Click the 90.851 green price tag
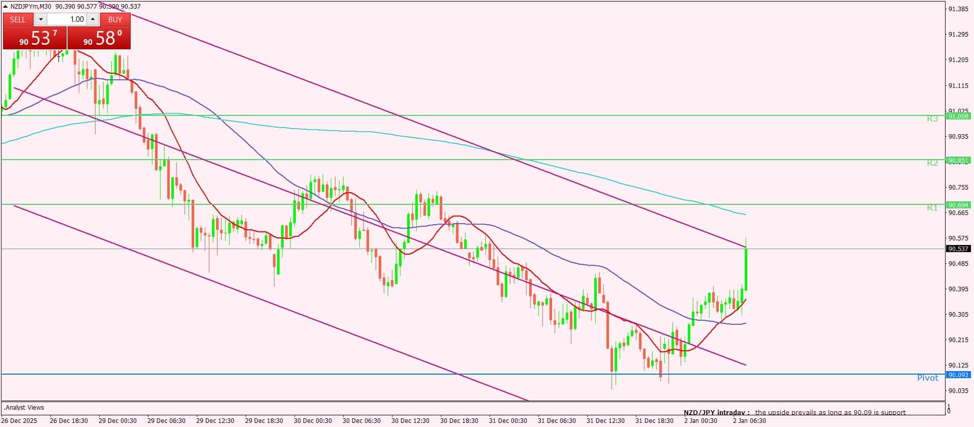Screen dimensions: 974x427 958,160
